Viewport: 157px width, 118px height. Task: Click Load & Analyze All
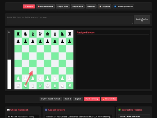coord(142,20)
